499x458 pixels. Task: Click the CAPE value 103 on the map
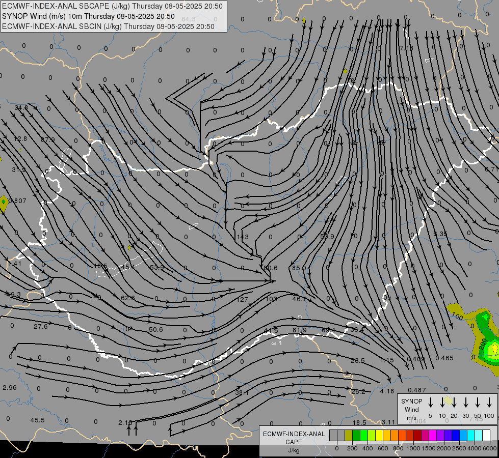click(271, 299)
